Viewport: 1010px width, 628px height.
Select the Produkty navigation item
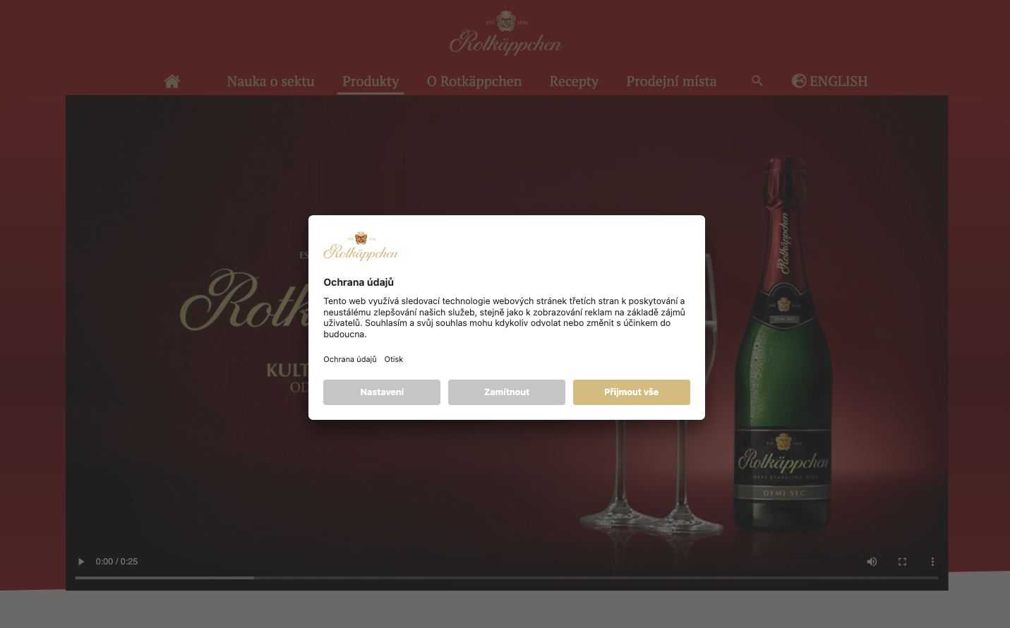pyautogui.click(x=371, y=81)
